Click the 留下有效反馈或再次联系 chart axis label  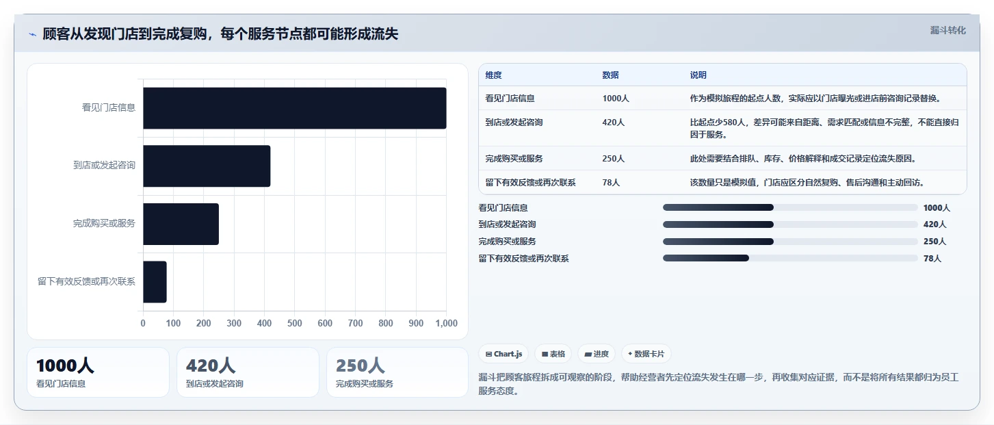tap(87, 282)
